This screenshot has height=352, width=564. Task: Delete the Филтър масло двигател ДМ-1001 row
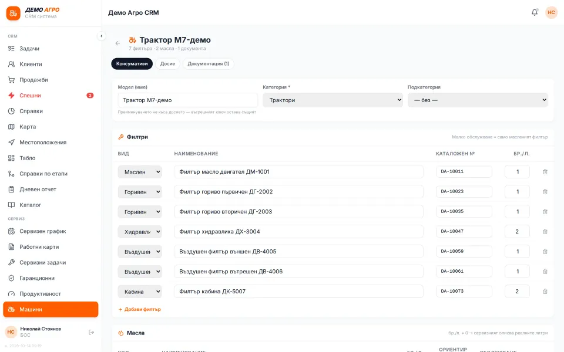pyautogui.click(x=545, y=172)
